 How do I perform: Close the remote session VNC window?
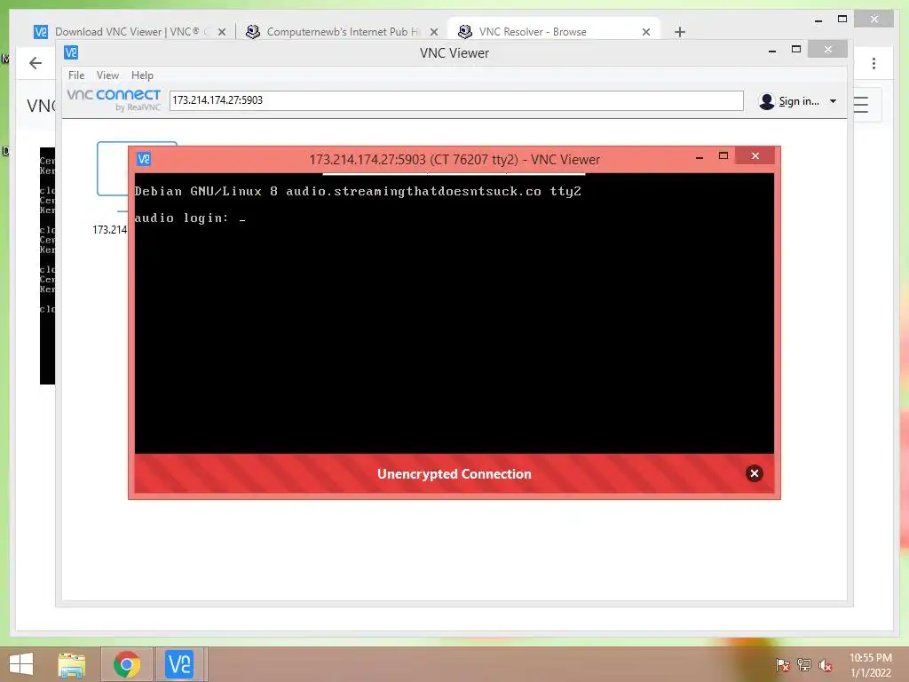755,155
